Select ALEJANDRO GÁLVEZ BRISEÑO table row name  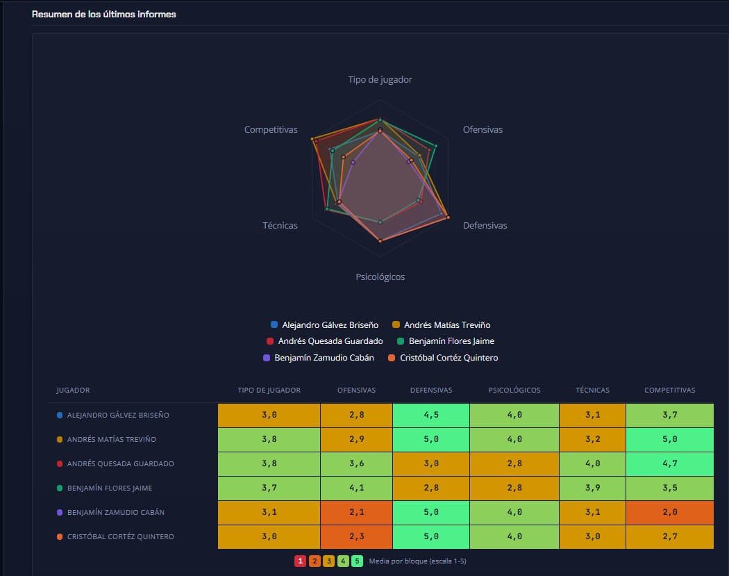tap(118, 415)
